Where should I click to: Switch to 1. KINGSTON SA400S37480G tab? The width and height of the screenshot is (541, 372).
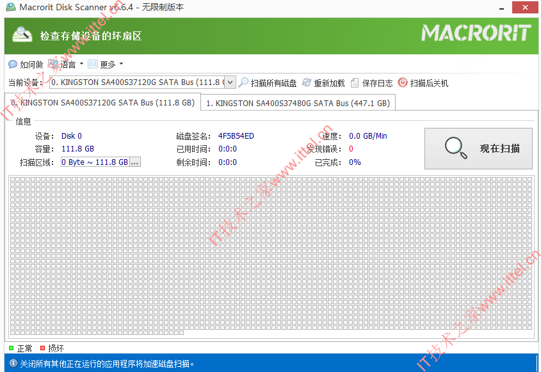coord(298,103)
